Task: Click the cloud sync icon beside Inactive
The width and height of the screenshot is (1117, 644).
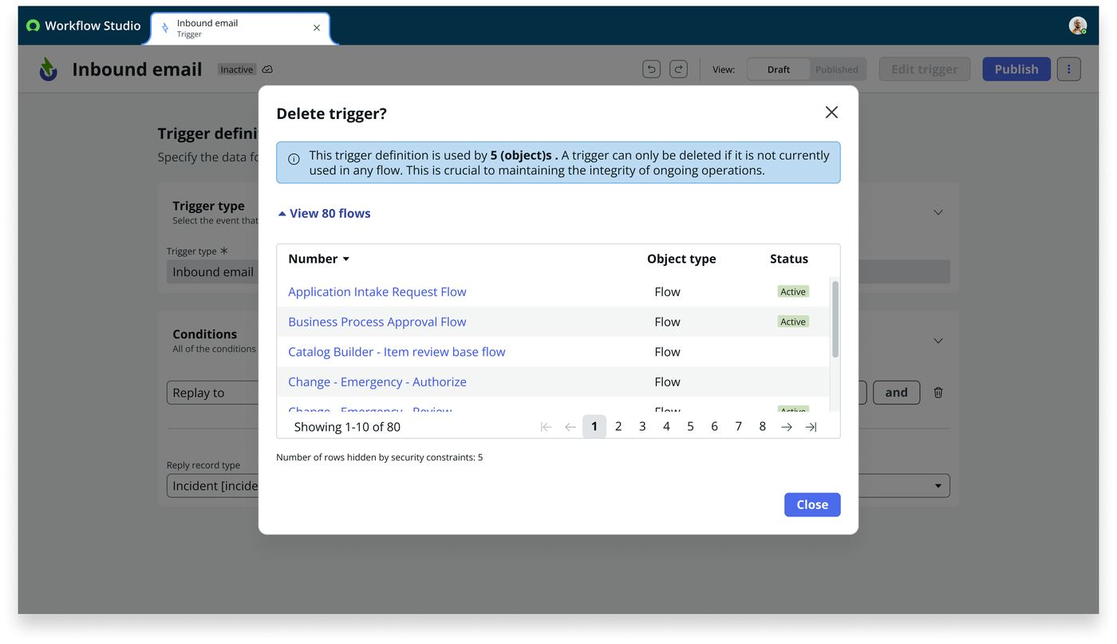Action: click(267, 69)
